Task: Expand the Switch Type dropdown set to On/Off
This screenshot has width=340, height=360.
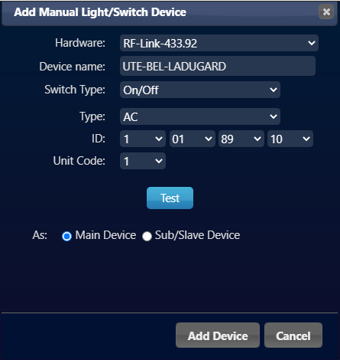Action: coord(200,90)
